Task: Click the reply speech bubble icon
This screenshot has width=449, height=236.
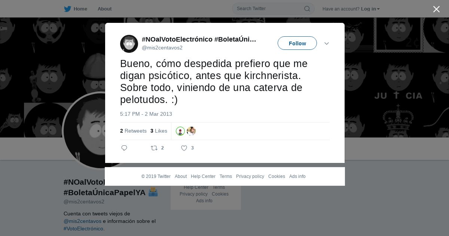Action: [124, 148]
